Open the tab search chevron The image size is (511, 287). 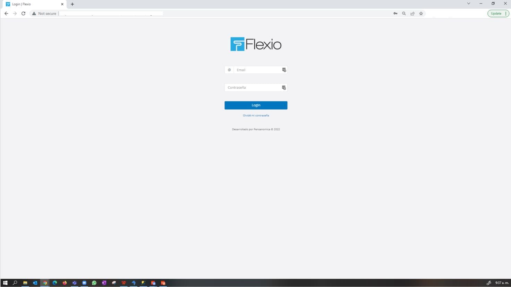[468, 3]
